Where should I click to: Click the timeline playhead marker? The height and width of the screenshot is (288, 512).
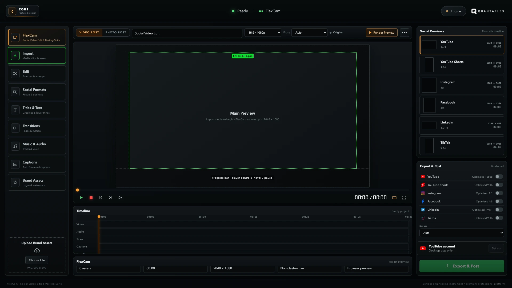click(99, 217)
